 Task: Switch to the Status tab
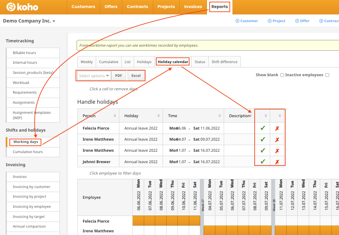(x=200, y=62)
